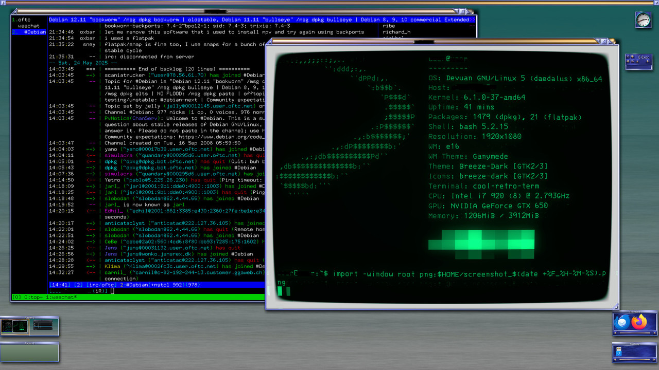Click the Pager-0 title bar
This screenshot has height=370, width=659.
click(x=29, y=318)
